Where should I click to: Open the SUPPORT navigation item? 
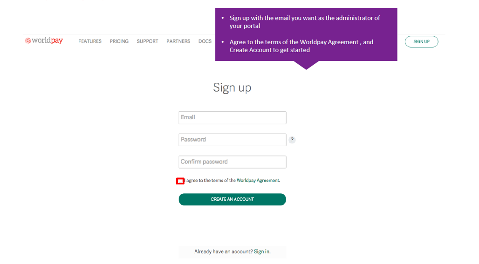pyautogui.click(x=147, y=41)
